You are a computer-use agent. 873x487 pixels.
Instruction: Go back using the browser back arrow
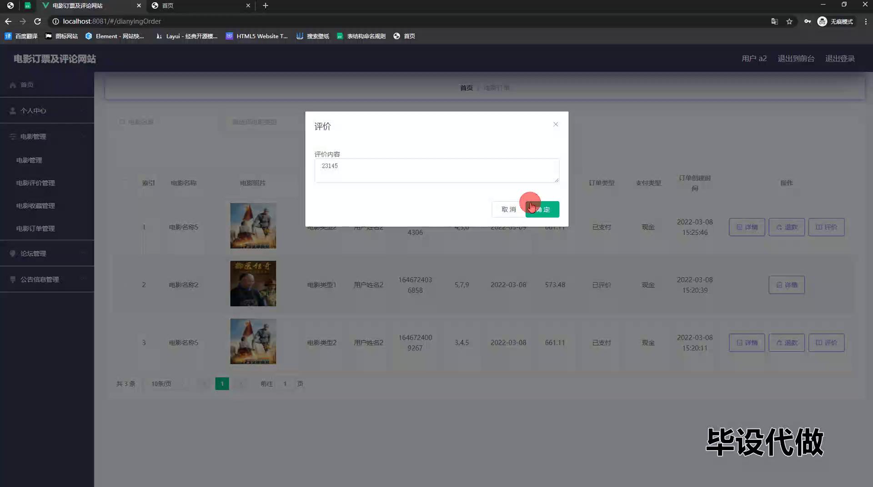8,21
